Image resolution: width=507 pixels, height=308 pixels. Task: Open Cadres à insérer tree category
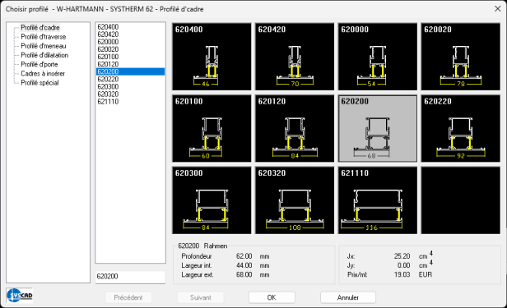(43, 74)
